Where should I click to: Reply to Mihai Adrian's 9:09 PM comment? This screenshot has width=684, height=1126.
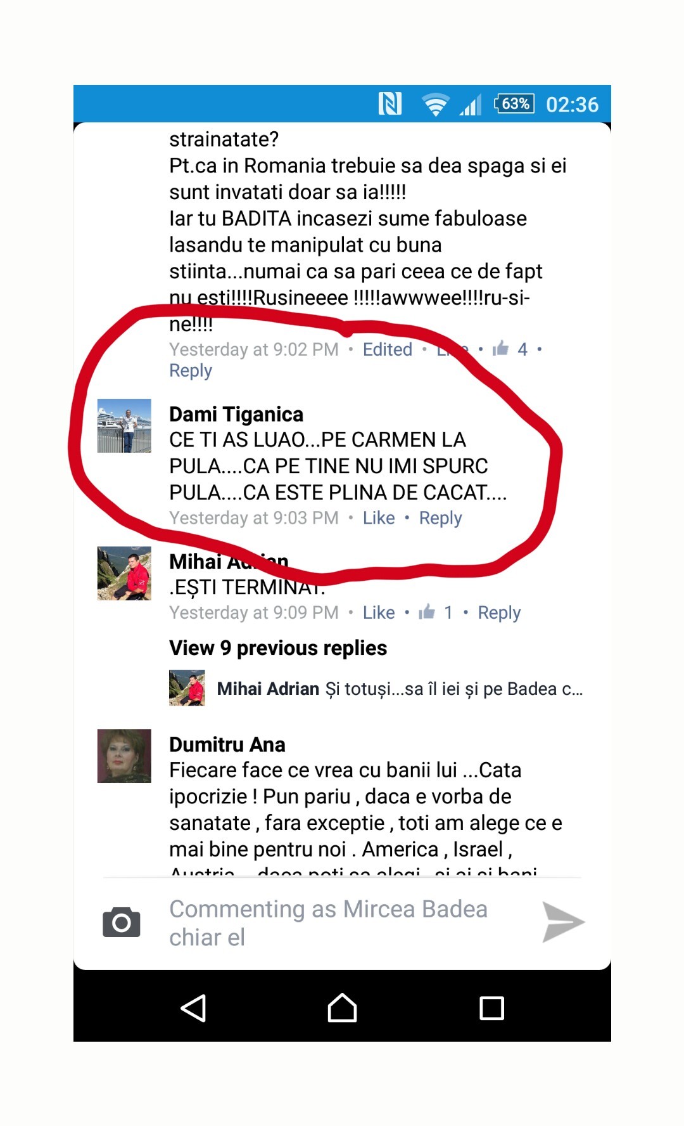[x=499, y=612]
